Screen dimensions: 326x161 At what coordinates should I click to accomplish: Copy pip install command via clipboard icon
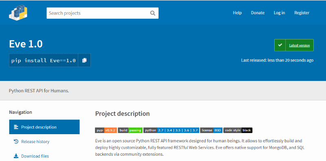84,60
